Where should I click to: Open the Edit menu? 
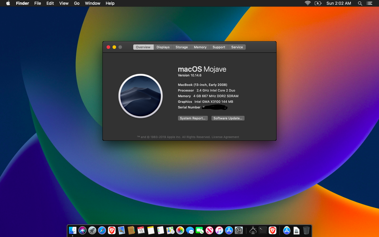click(50, 3)
